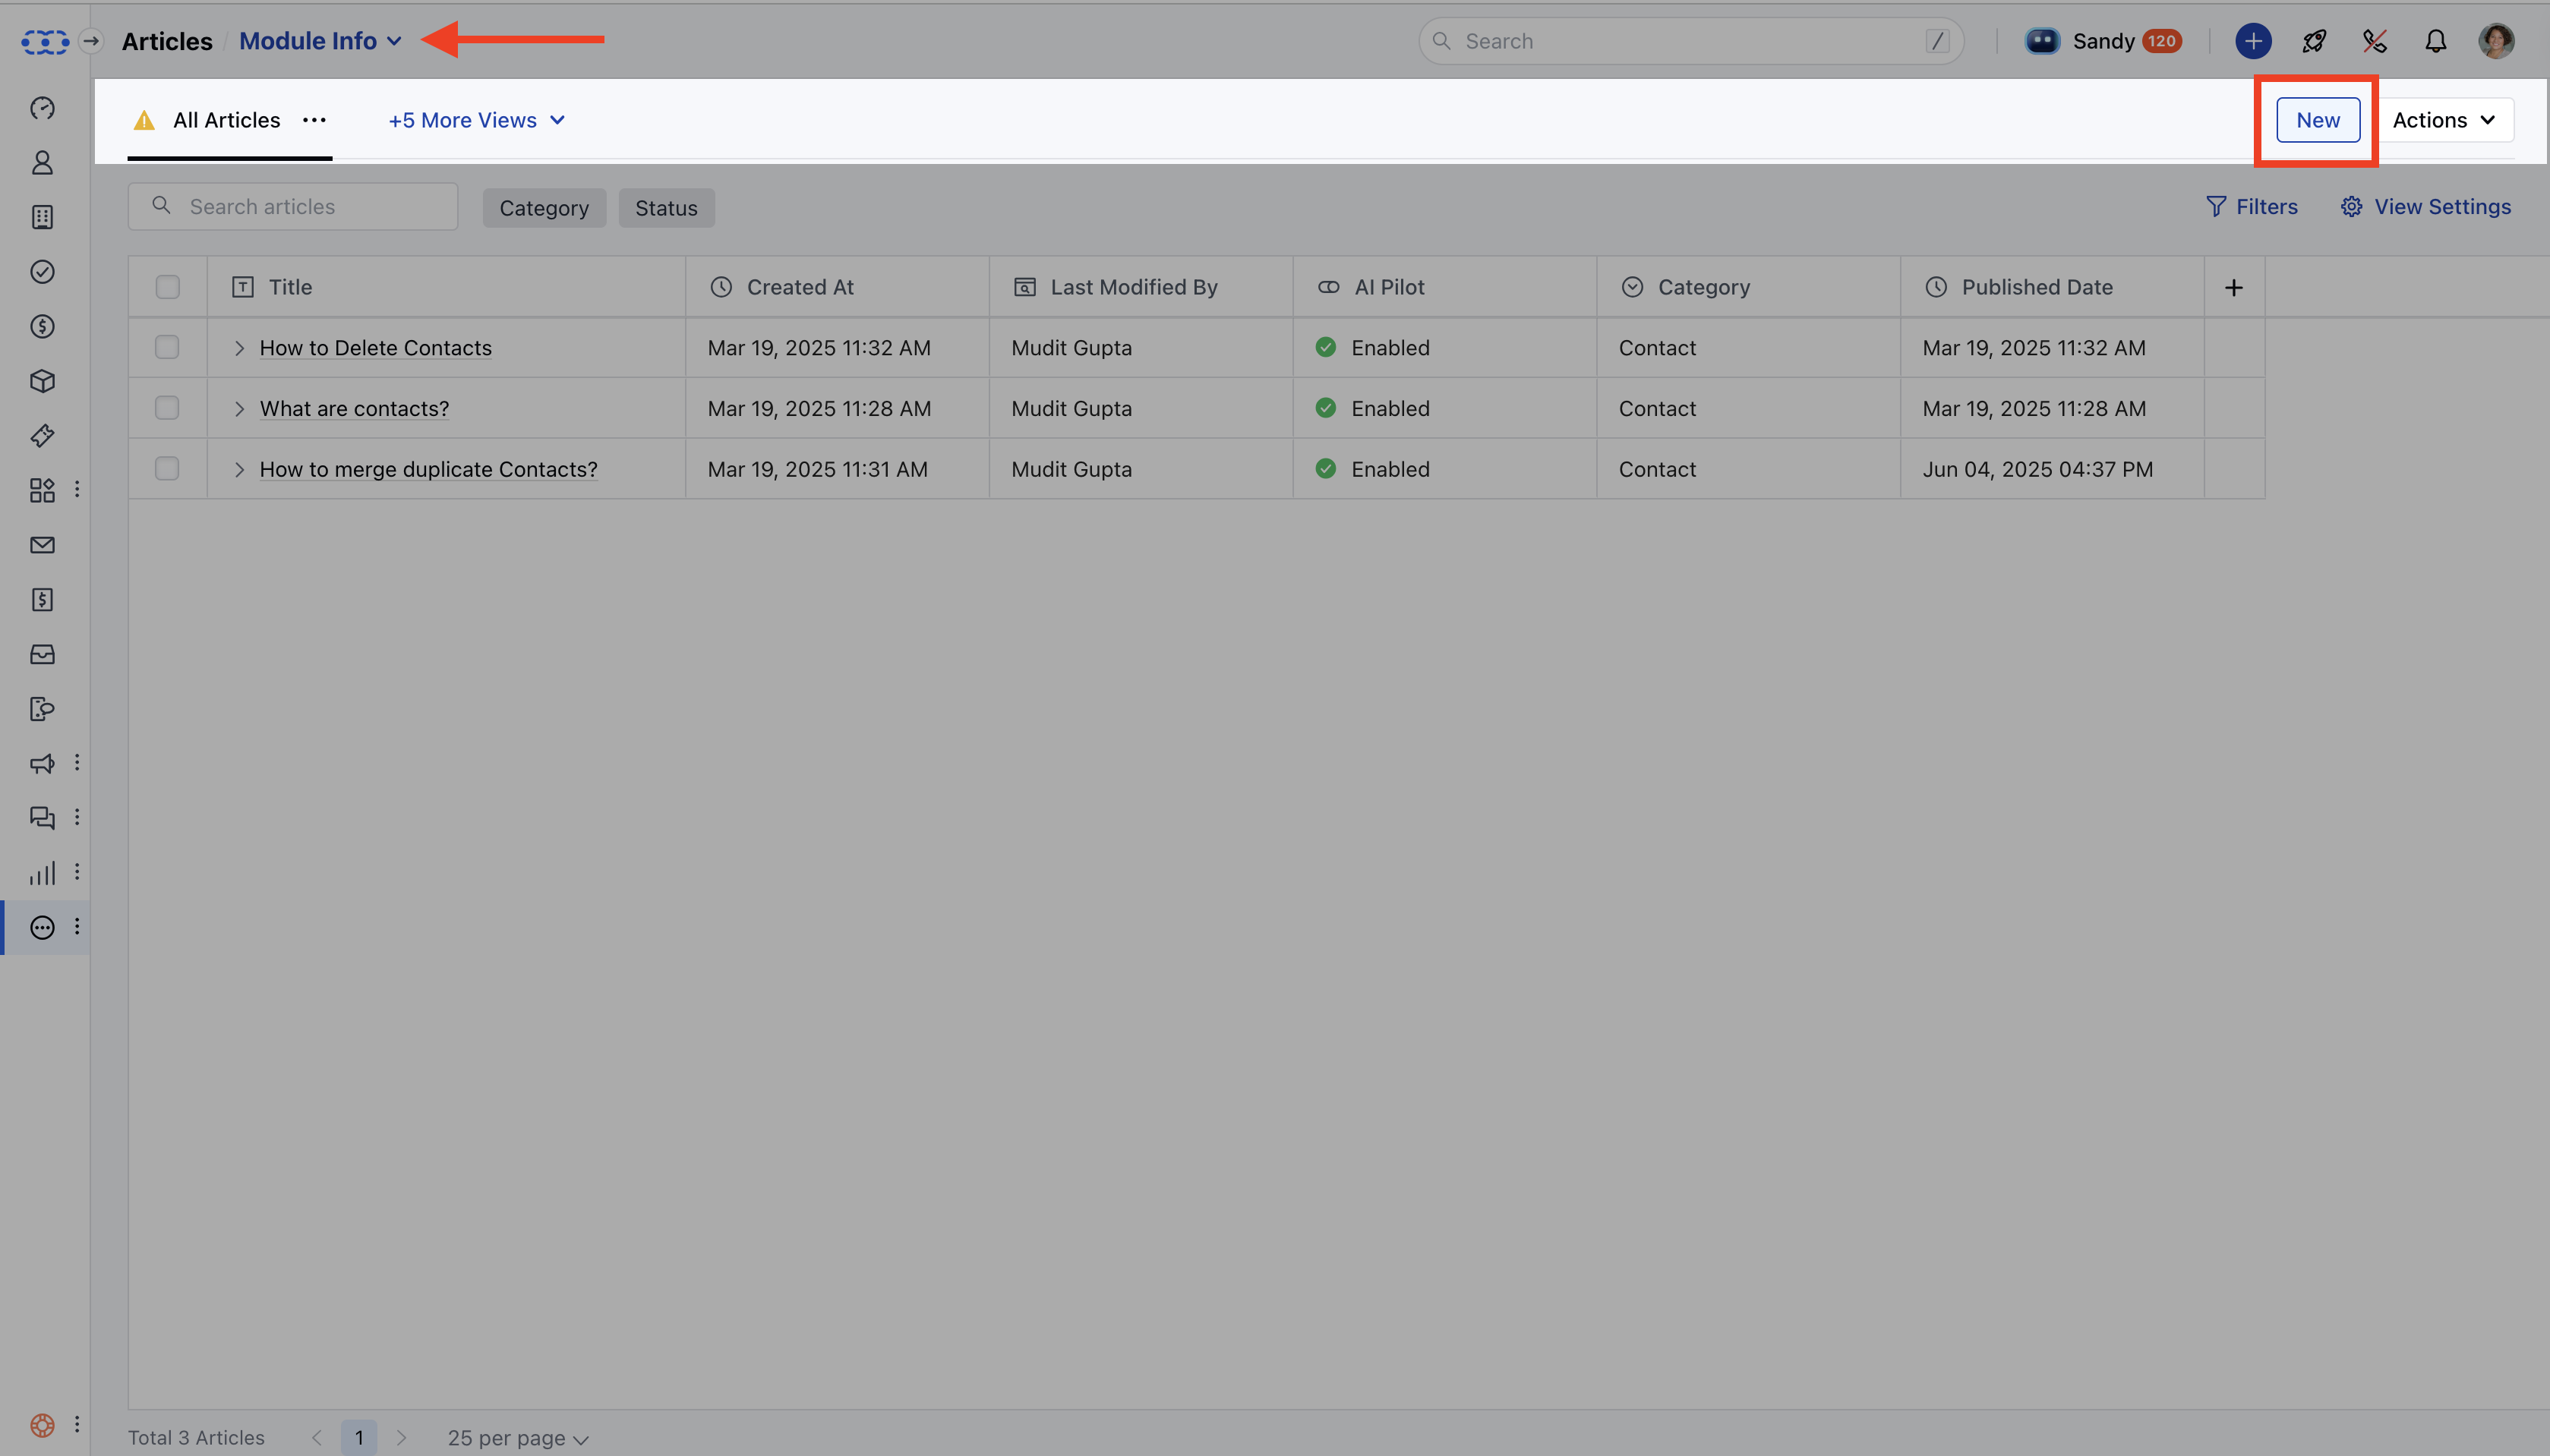
Task: Open the rocket icon in top bar
Action: (2314, 41)
